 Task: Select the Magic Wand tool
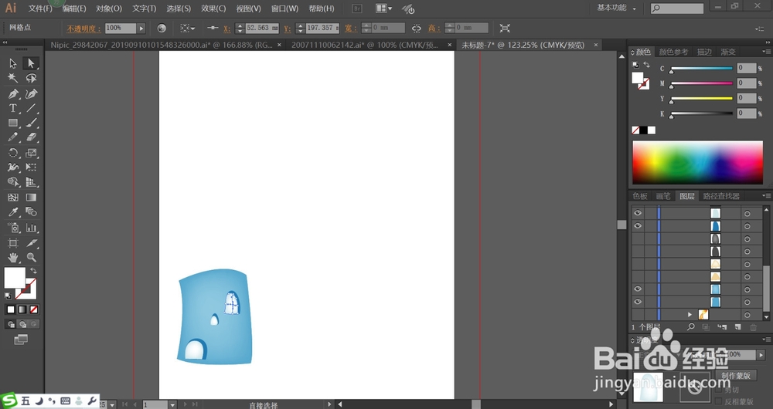click(13, 78)
